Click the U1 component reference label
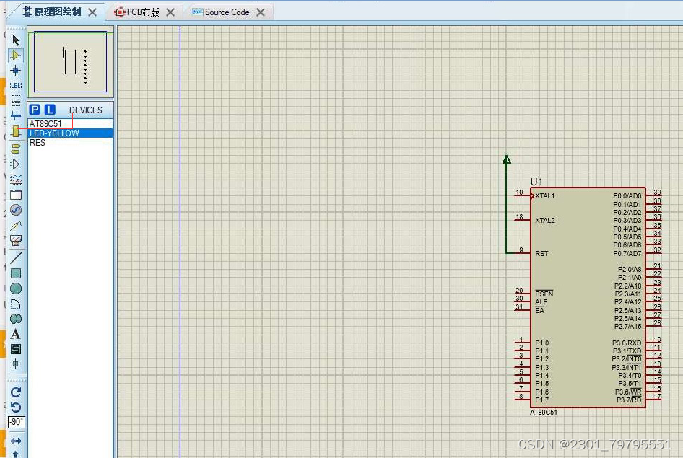 (x=536, y=182)
